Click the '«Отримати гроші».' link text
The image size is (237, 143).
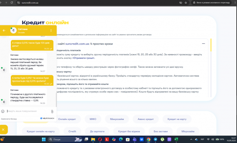coord(84,58)
